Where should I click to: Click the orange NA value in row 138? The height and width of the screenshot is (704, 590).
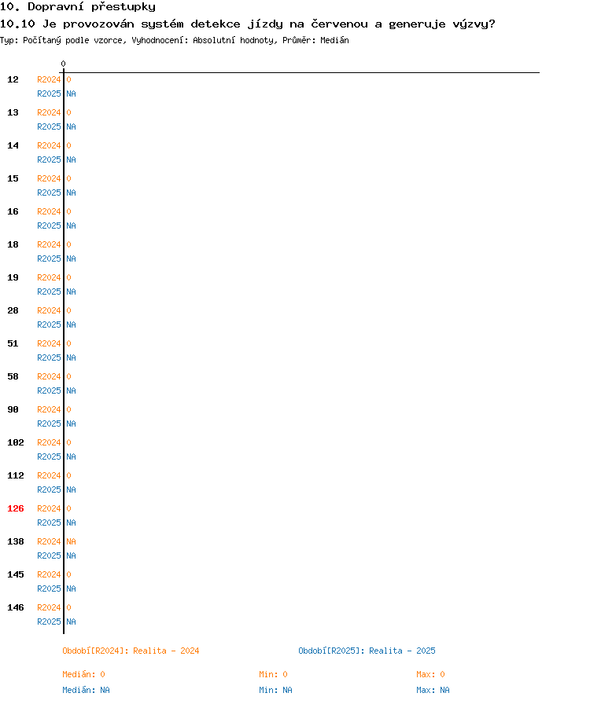[71, 541]
